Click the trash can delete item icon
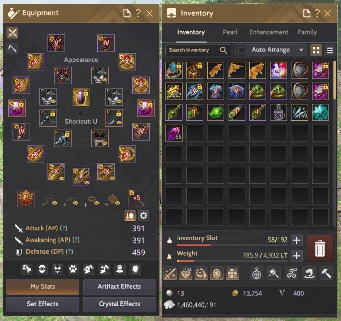The height and width of the screenshot is (321, 341). point(320,248)
